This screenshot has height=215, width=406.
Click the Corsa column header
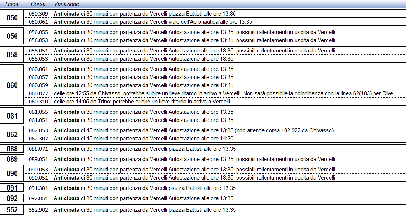(x=38, y=4)
